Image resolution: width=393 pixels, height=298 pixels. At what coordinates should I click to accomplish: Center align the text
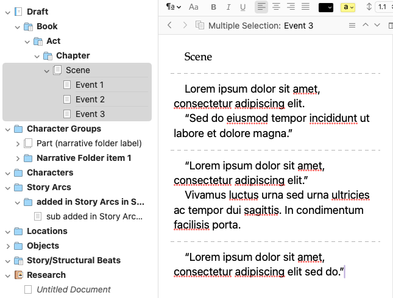coord(276,7)
